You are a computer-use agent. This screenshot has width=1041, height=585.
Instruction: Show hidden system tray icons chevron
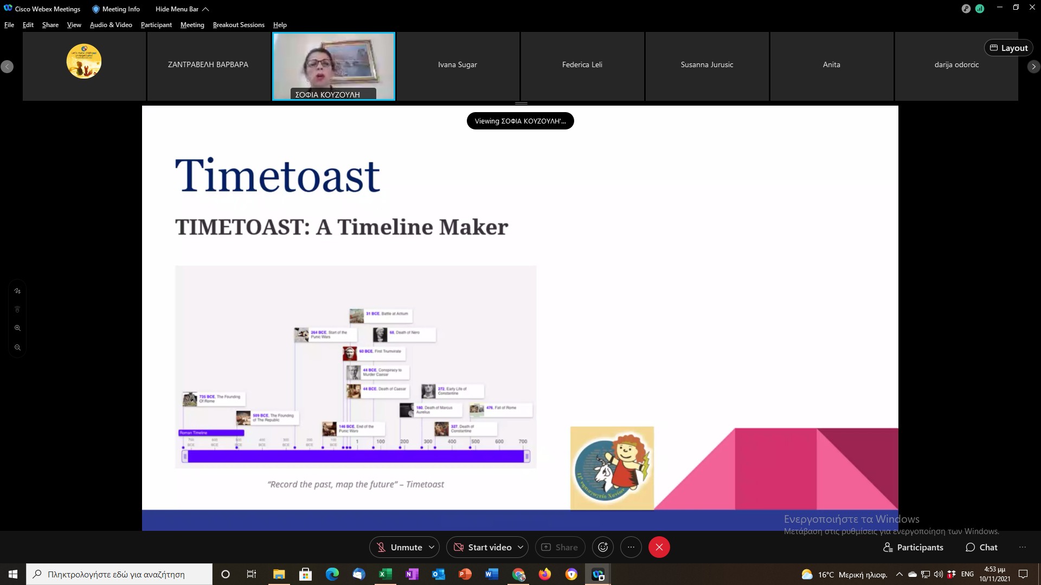[899, 574]
